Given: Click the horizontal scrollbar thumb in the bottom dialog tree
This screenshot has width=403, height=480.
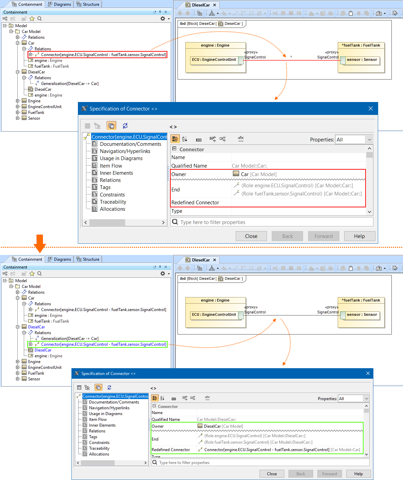Looking at the screenshot, I should tap(98, 463).
